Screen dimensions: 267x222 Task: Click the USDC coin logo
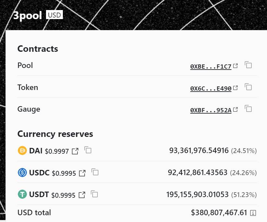click(x=22, y=172)
